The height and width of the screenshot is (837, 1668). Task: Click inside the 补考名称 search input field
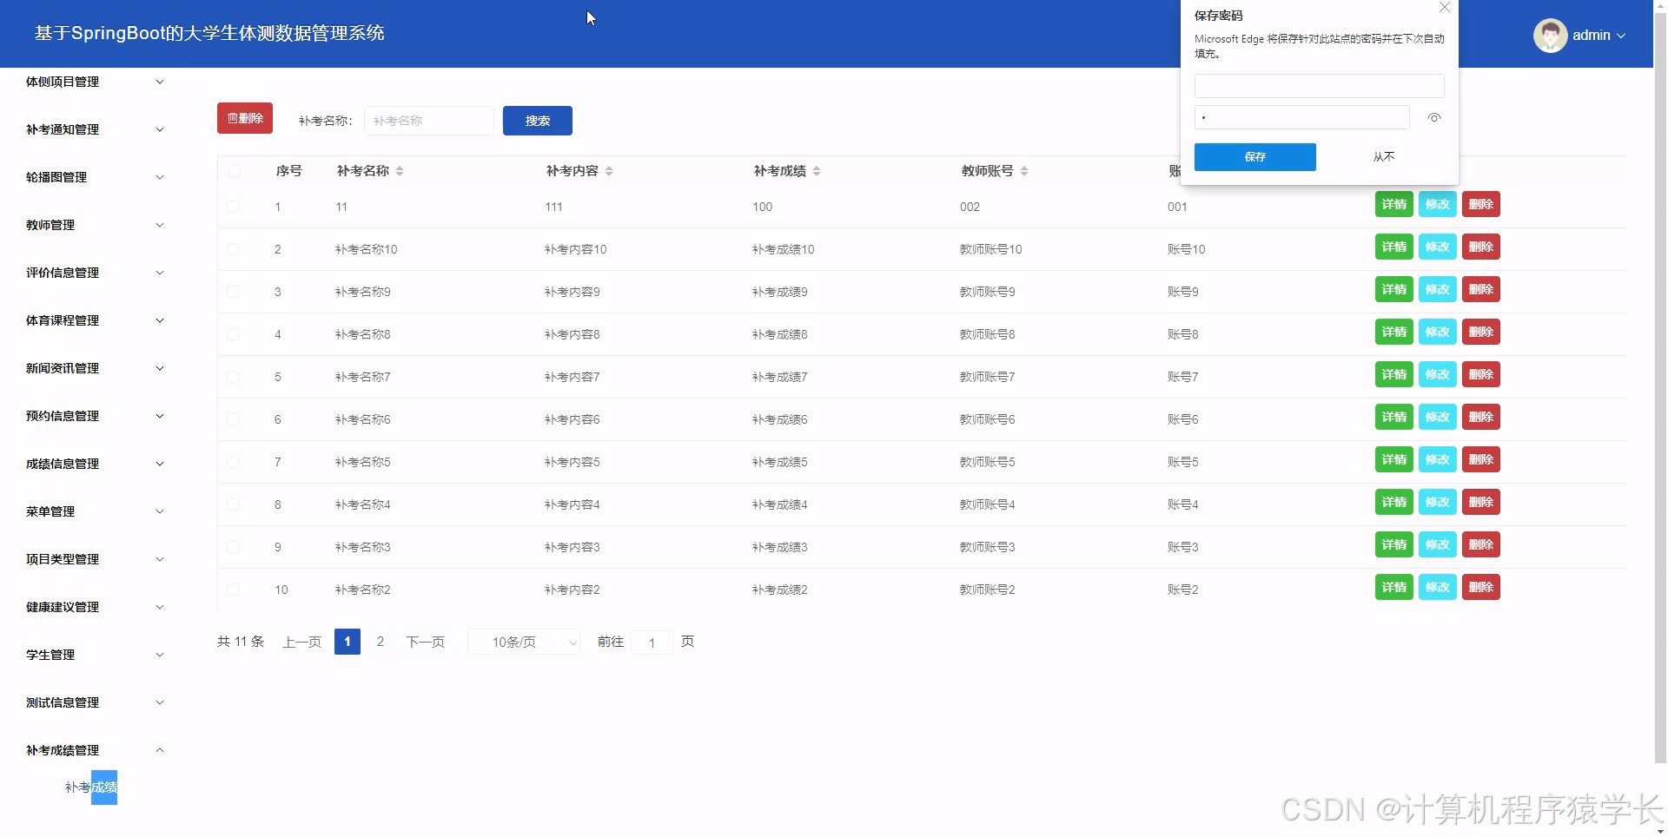pos(428,121)
